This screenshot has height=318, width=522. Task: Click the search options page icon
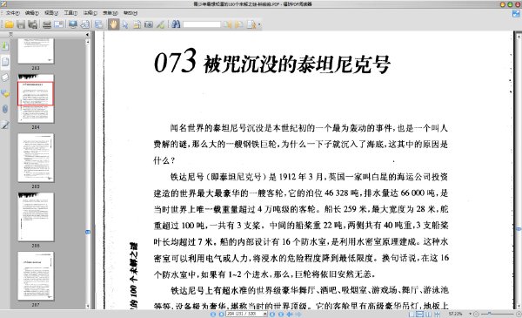[x=251, y=24]
